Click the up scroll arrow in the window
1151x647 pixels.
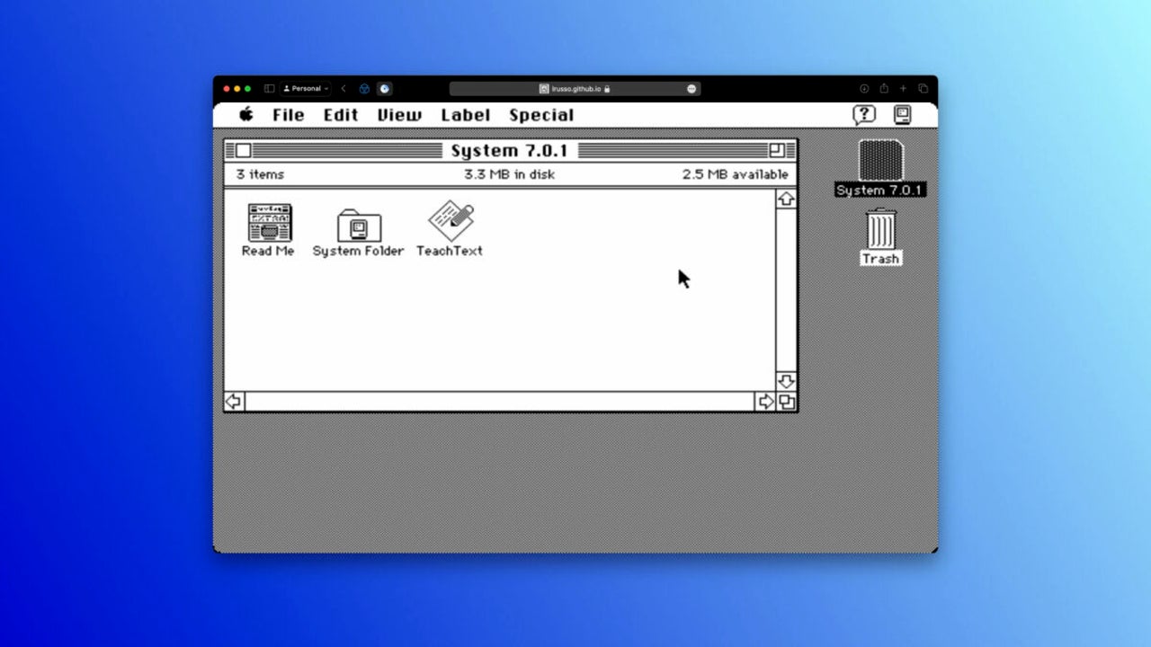coord(786,199)
